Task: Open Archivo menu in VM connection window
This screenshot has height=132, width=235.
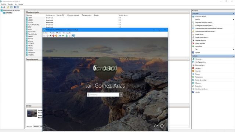Action: [x=46, y=33]
